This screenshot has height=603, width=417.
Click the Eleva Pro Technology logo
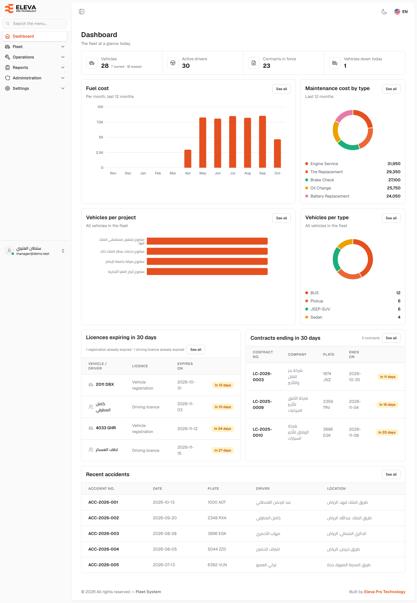[x=21, y=8]
